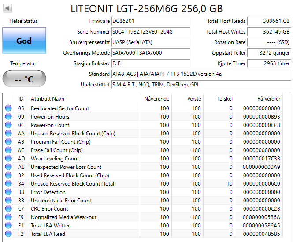
Task: Select the Wear Leveling Count attribute name
Action: [x=55, y=159]
